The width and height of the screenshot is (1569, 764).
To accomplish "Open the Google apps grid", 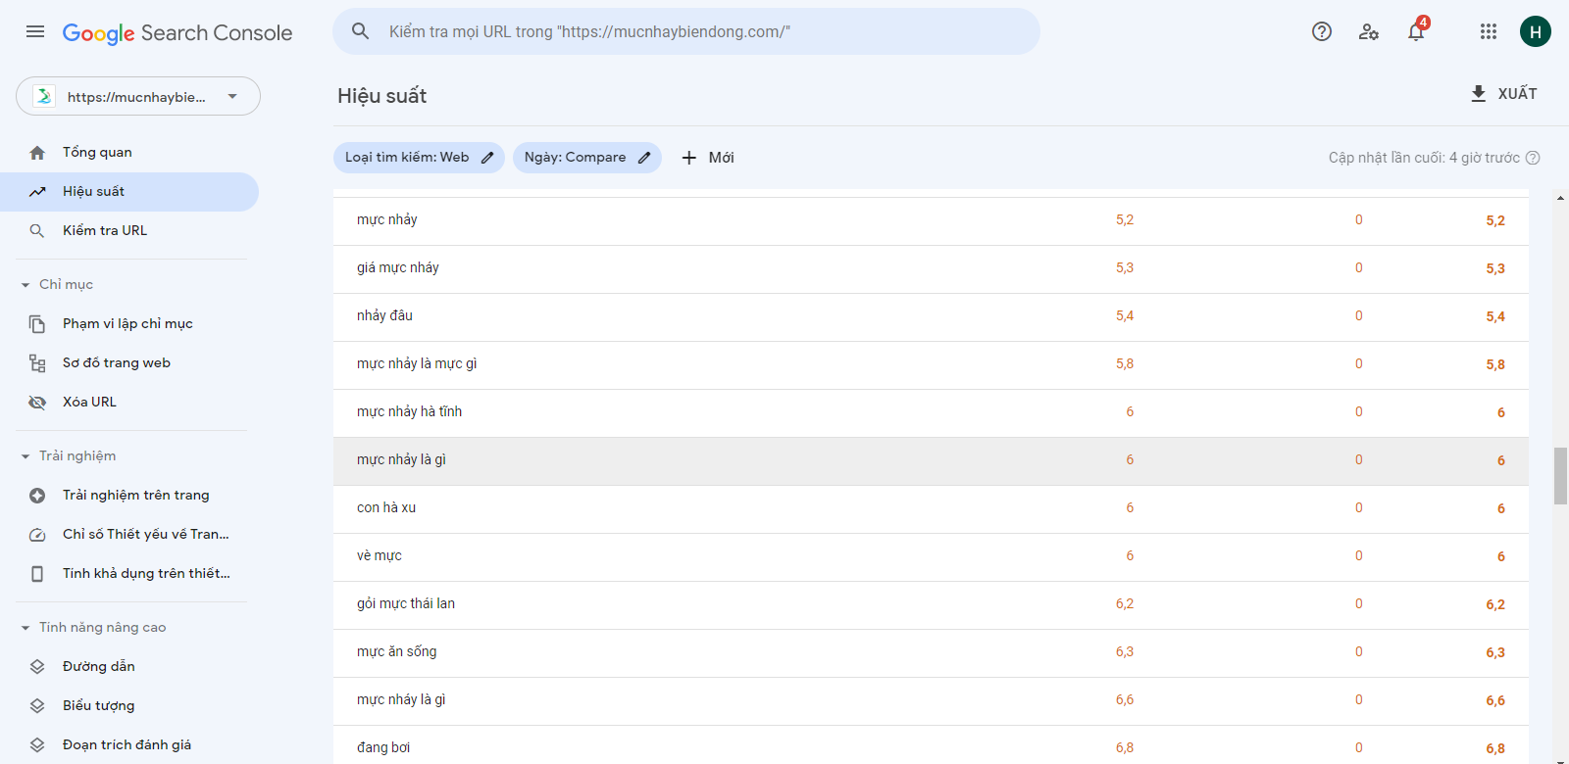I will click(1489, 31).
